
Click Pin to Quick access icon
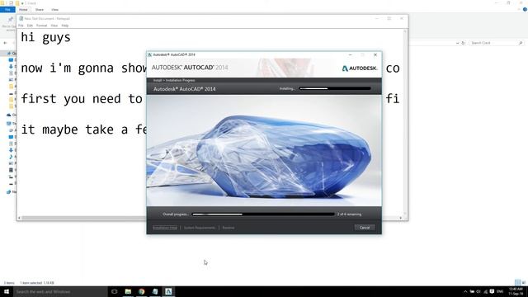point(10,20)
